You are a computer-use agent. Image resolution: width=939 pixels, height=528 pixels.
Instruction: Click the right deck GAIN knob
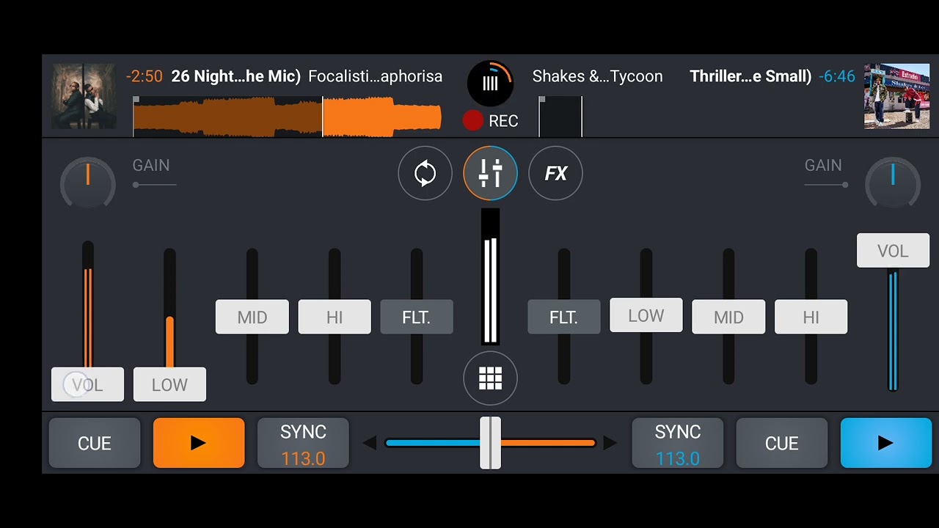click(x=893, y=183)
